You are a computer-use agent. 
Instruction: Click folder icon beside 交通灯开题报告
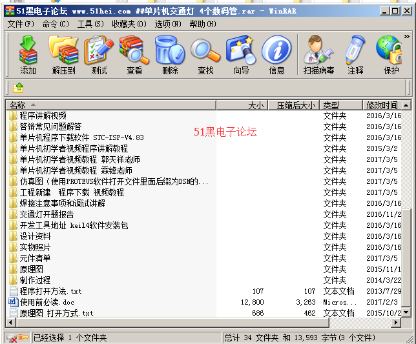13,214
